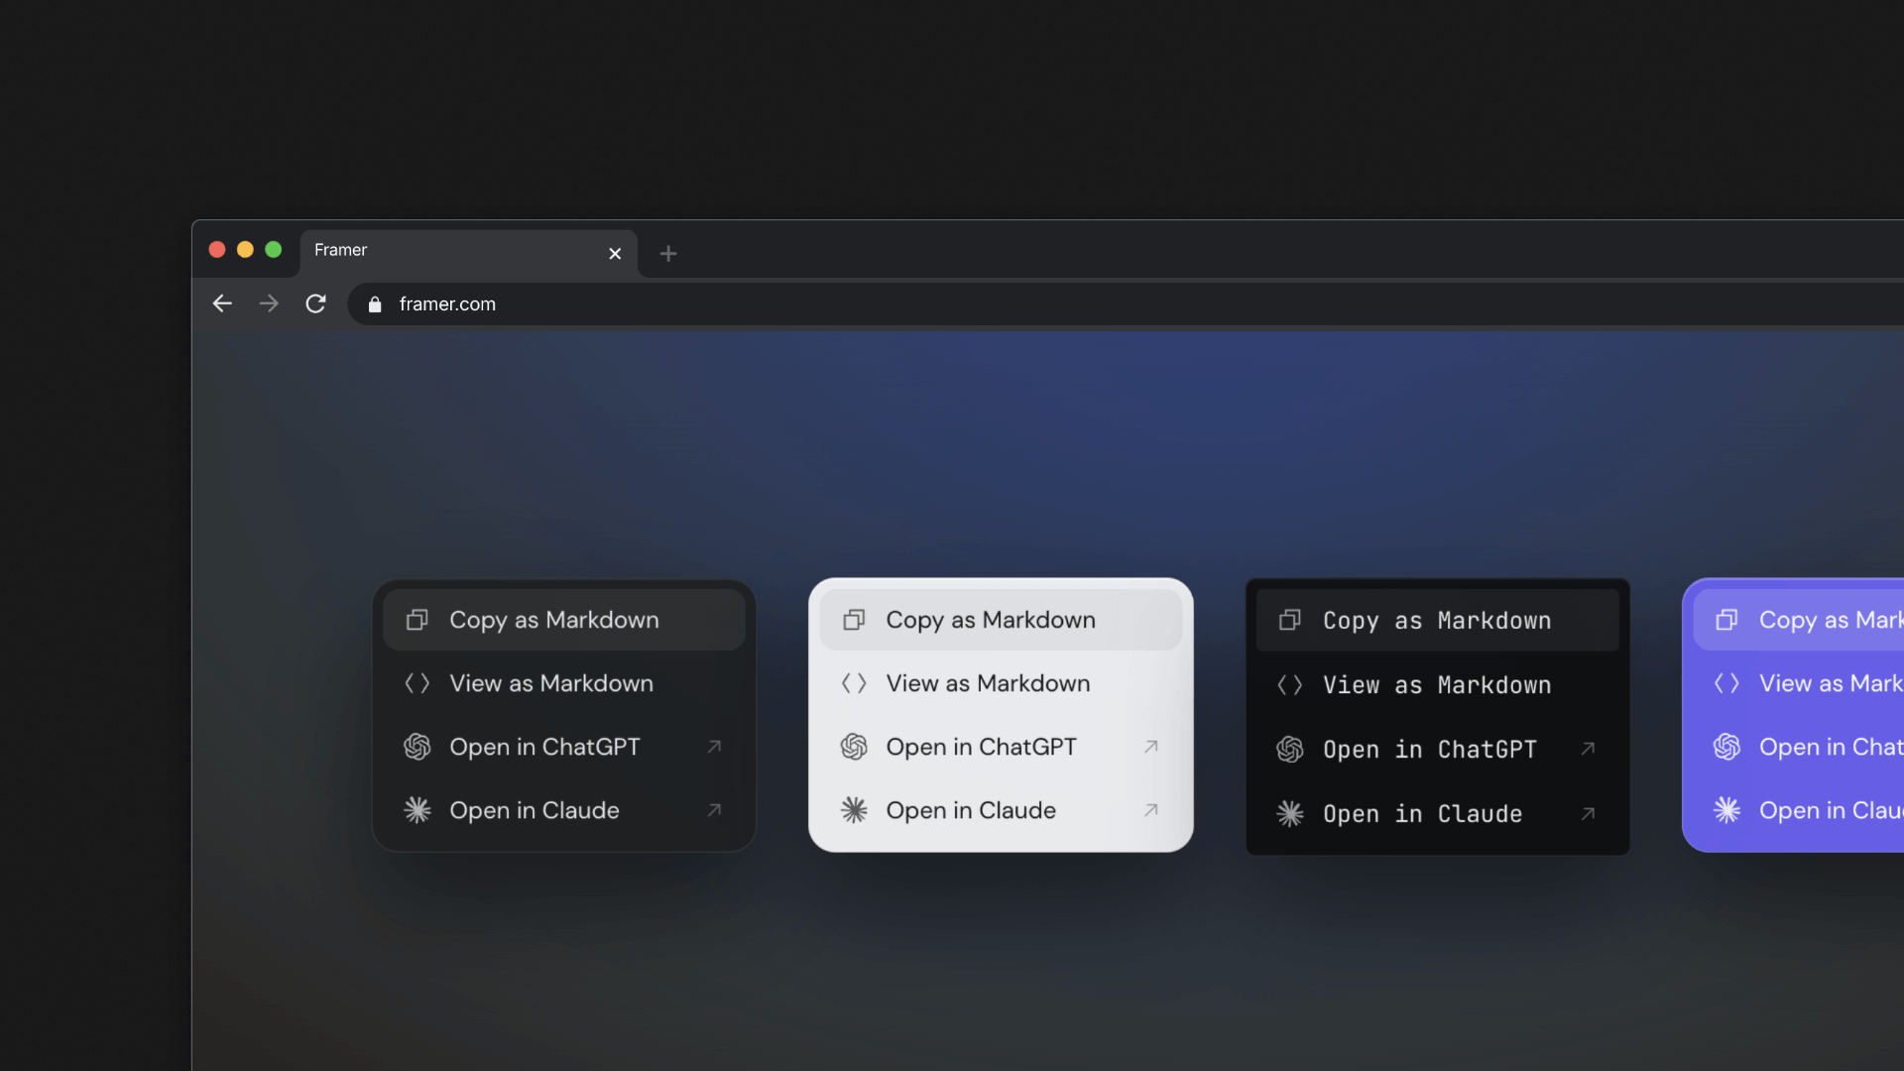Click the code brackets icon in the white menu
Viewport: 1904px width, 1071px height.
pyautogui.click(x=854, y=683)
